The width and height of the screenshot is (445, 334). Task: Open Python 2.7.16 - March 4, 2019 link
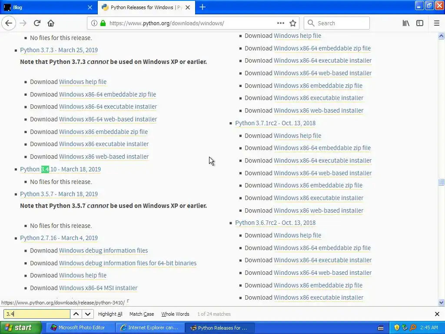click(59, 238)
